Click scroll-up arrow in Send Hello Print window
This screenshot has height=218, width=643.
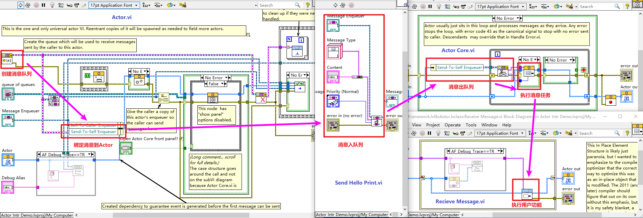pyautogui.click(x=405, y=13)
